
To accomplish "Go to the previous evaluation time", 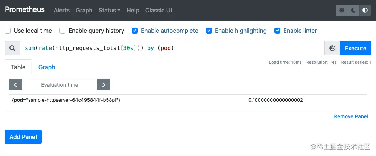I will click(x=15, y=85).
